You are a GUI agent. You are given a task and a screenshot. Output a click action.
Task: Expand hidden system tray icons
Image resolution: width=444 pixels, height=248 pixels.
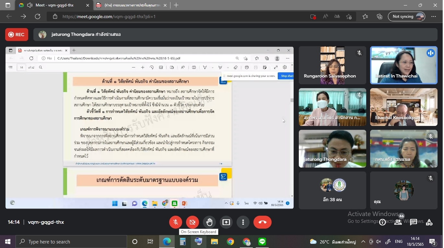[x=363, y=242]
